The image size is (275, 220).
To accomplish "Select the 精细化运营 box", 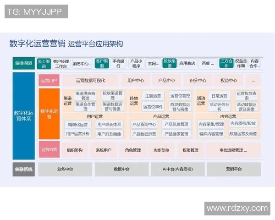I will [x=78, y=125].
